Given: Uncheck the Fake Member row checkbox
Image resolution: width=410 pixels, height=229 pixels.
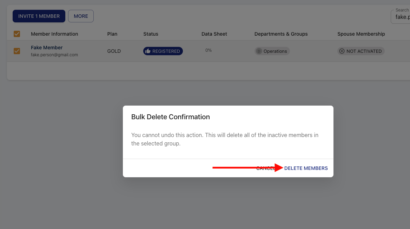Looking at the screenshot, I should point(17,51).
